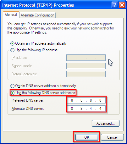127x144 pixels.
Task: Confirm settings with the OK button
Action: coord(87,137)
